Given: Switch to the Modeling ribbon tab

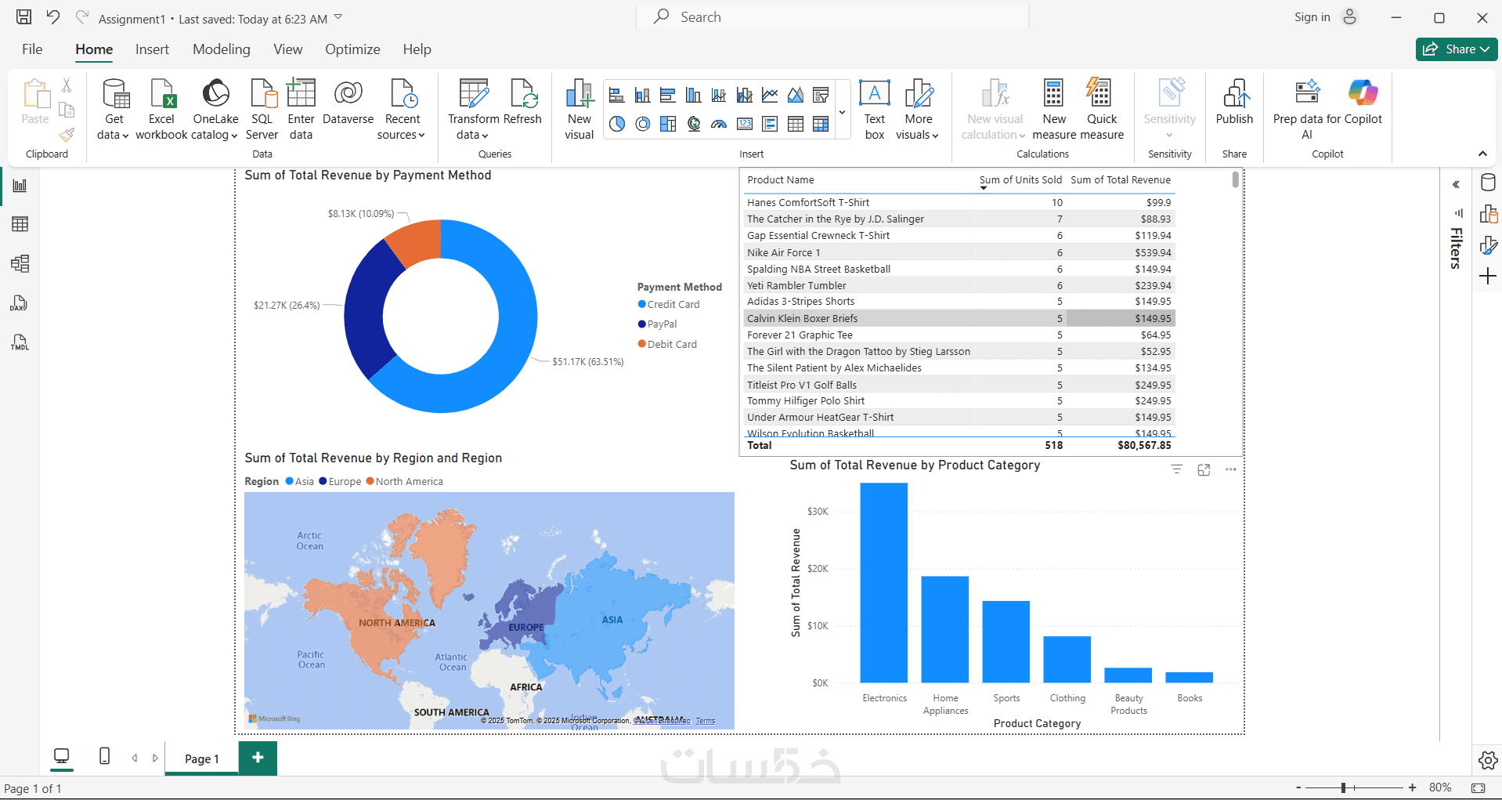Looking at the screenshot, I should [x=222, y=49].
